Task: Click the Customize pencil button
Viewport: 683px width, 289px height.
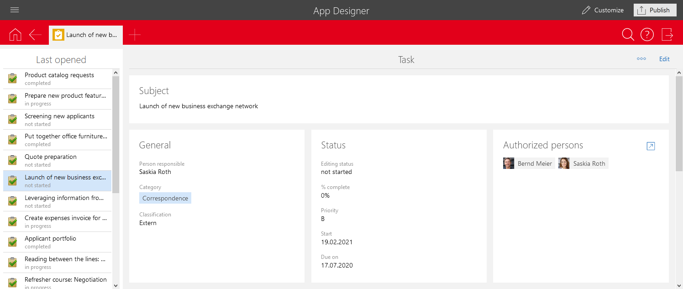Action: click(603, 10)
